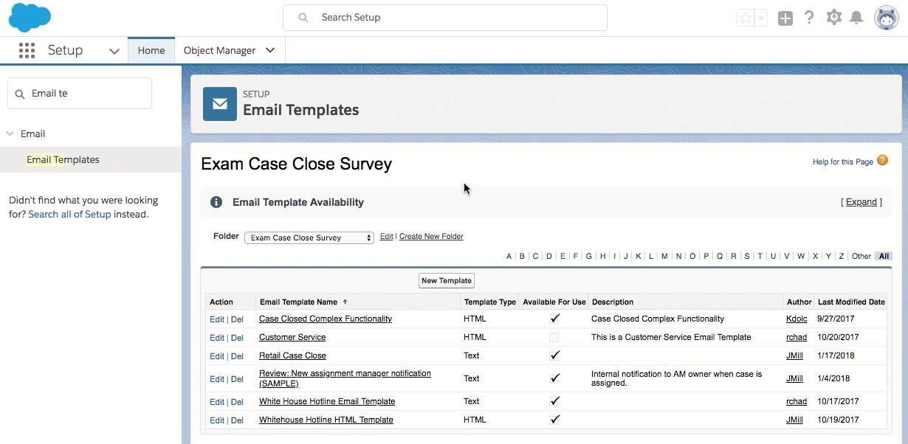Toggle Available For Use for Case Closed Complex Functionality

554,319
